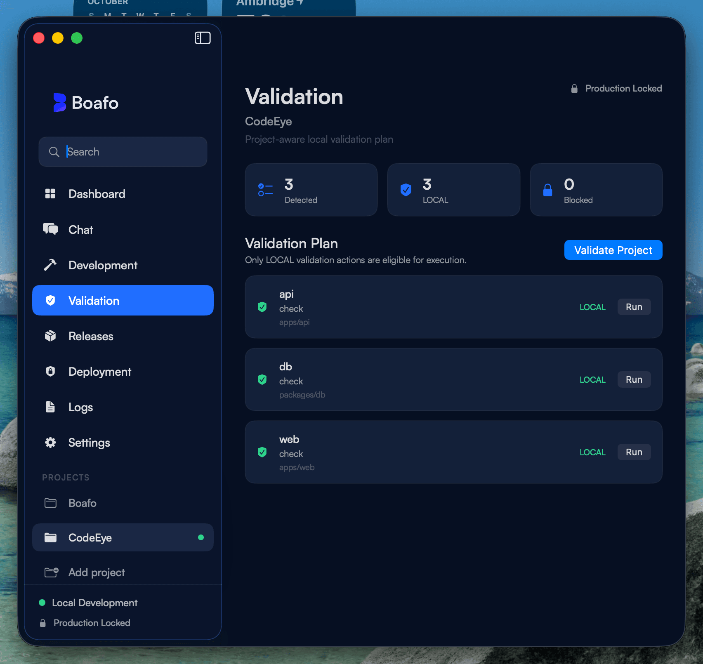Click the Detected card checklist icon

click(x=265, y=190)
